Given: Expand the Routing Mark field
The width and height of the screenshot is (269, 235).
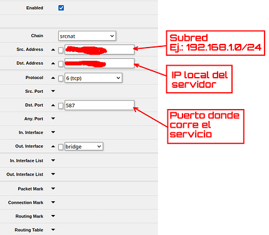Looking at the screenshot, I should (53, 216).
